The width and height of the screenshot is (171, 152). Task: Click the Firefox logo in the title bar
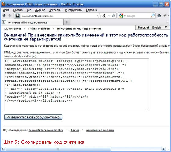[4, 4]
